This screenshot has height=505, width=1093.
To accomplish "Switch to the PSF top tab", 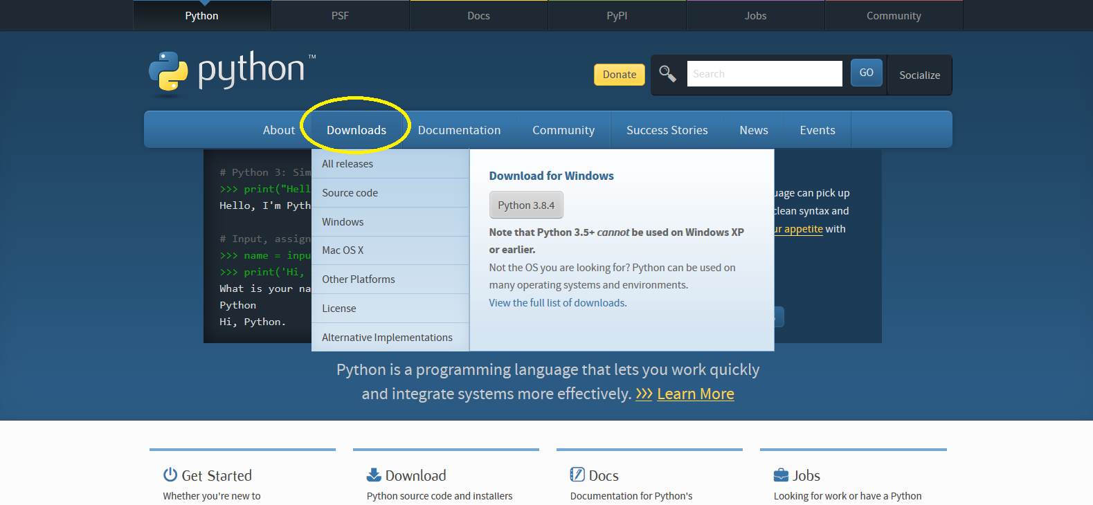I will [x=340, y=15].
